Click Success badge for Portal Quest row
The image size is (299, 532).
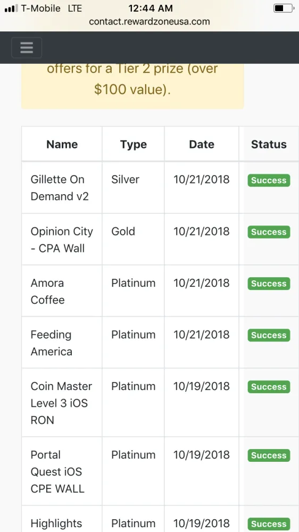point(269,455)
